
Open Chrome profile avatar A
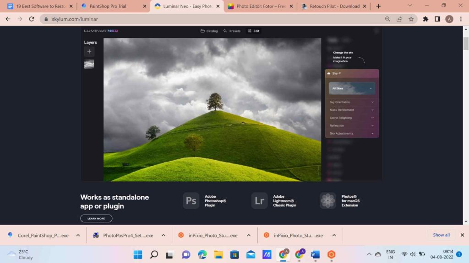click(449, 19)
